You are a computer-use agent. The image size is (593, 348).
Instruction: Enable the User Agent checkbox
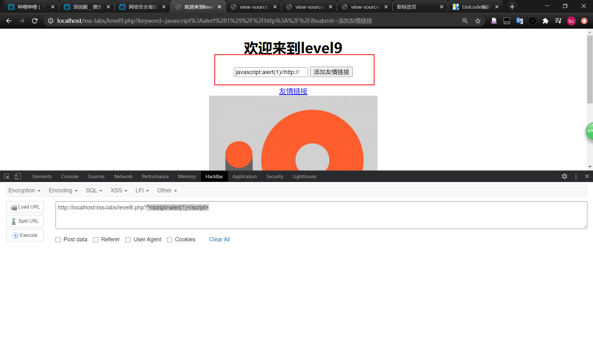tap(128, 240)
